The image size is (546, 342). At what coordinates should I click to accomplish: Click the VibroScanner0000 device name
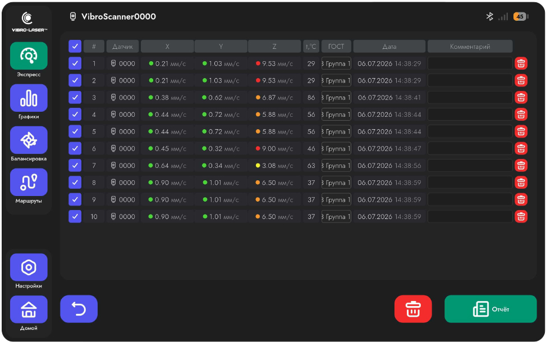(x=118, y=16)
